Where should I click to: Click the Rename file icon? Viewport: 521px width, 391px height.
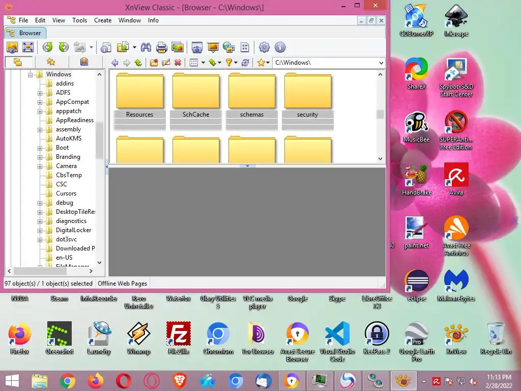(166, 63)
